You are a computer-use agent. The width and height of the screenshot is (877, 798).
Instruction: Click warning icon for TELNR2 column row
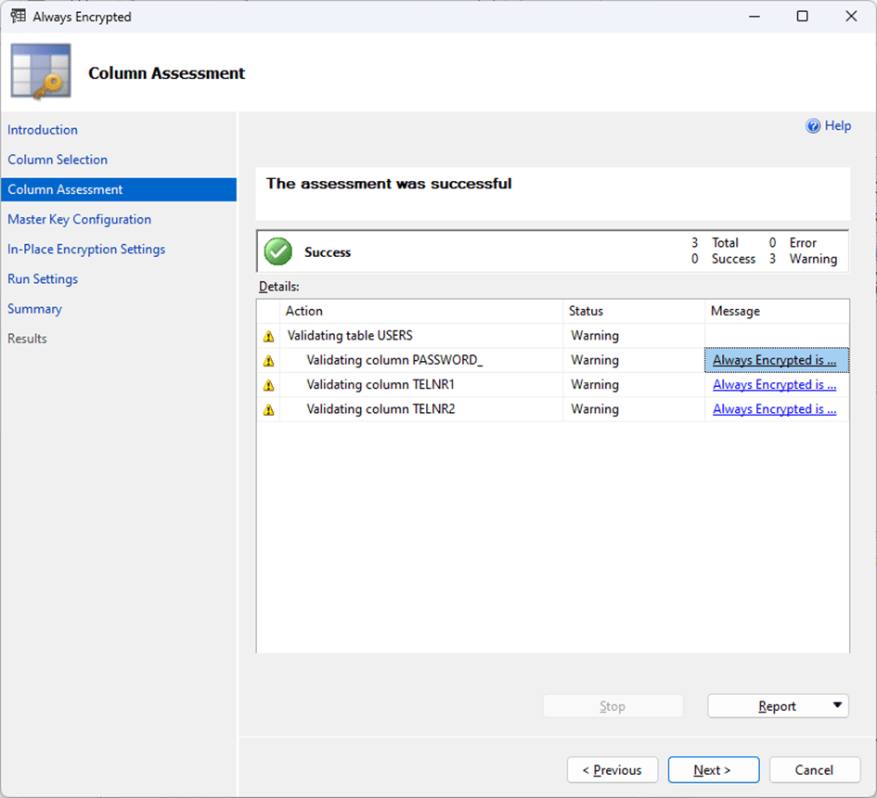269,409
